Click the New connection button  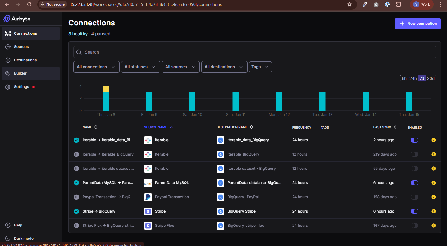coord(418,24)
